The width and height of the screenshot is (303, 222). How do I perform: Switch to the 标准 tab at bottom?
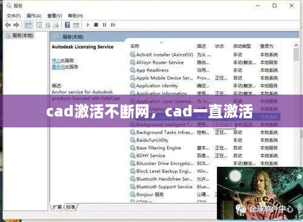(71, 207)
